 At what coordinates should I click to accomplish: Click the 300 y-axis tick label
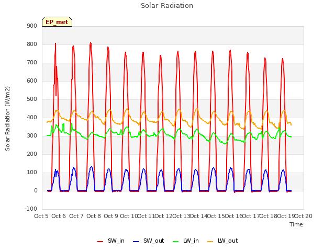click(32, 136)
